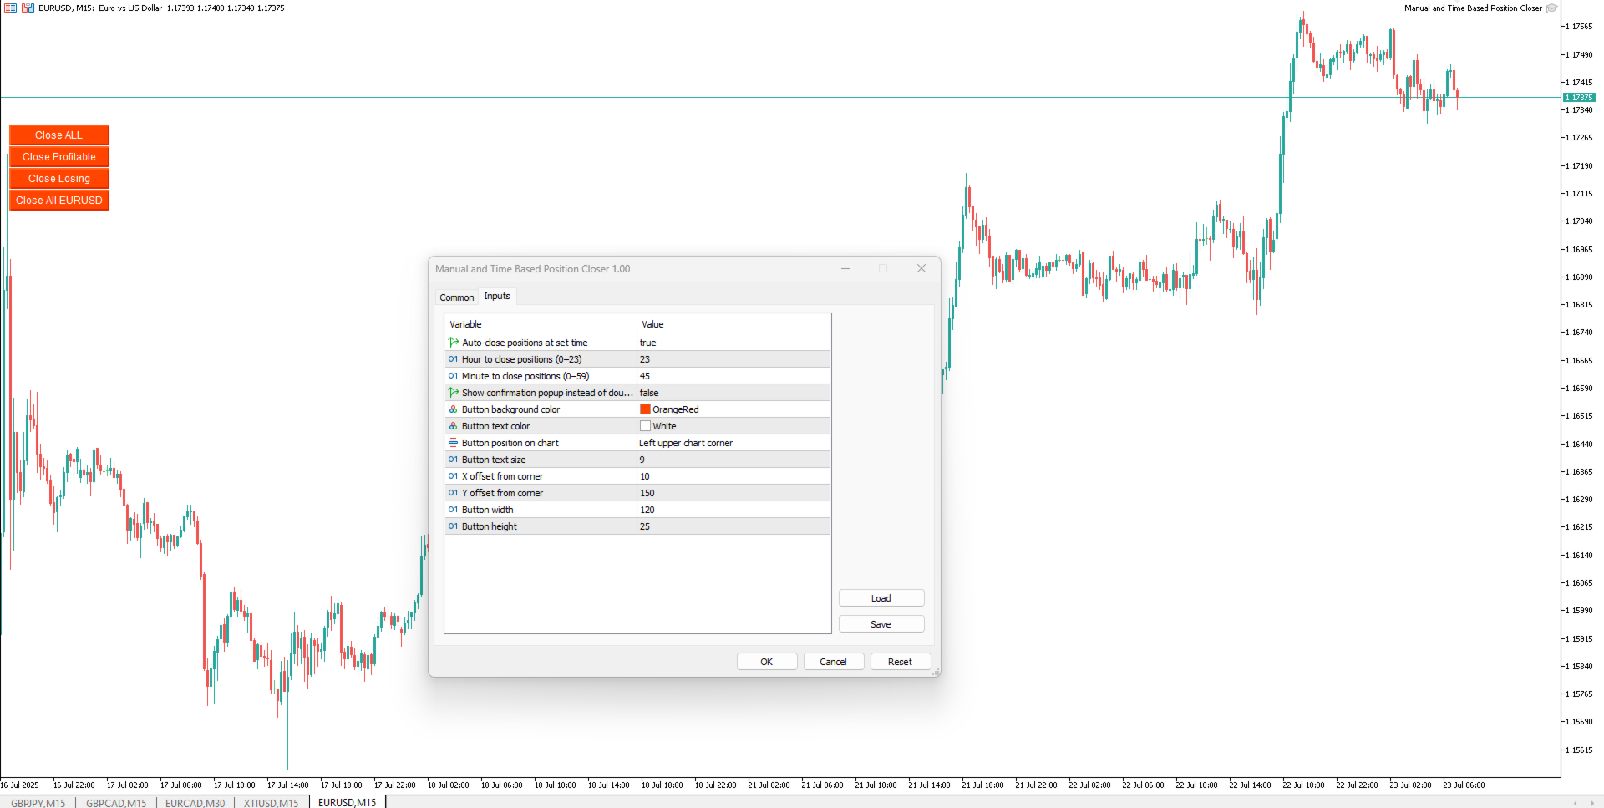This screenshot has height=808, width=1604.
Task: Click the OK button
Action: [x=766, y=662]
